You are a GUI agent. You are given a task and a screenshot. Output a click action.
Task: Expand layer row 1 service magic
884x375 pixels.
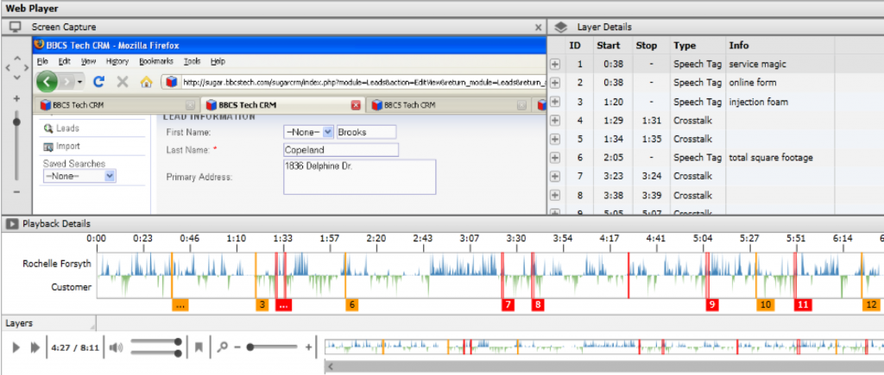tap(555, 64)
